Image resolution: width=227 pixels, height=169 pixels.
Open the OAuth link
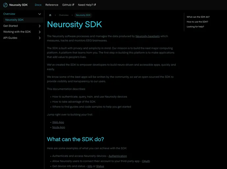pyautogui.click(x=146, y=161)
